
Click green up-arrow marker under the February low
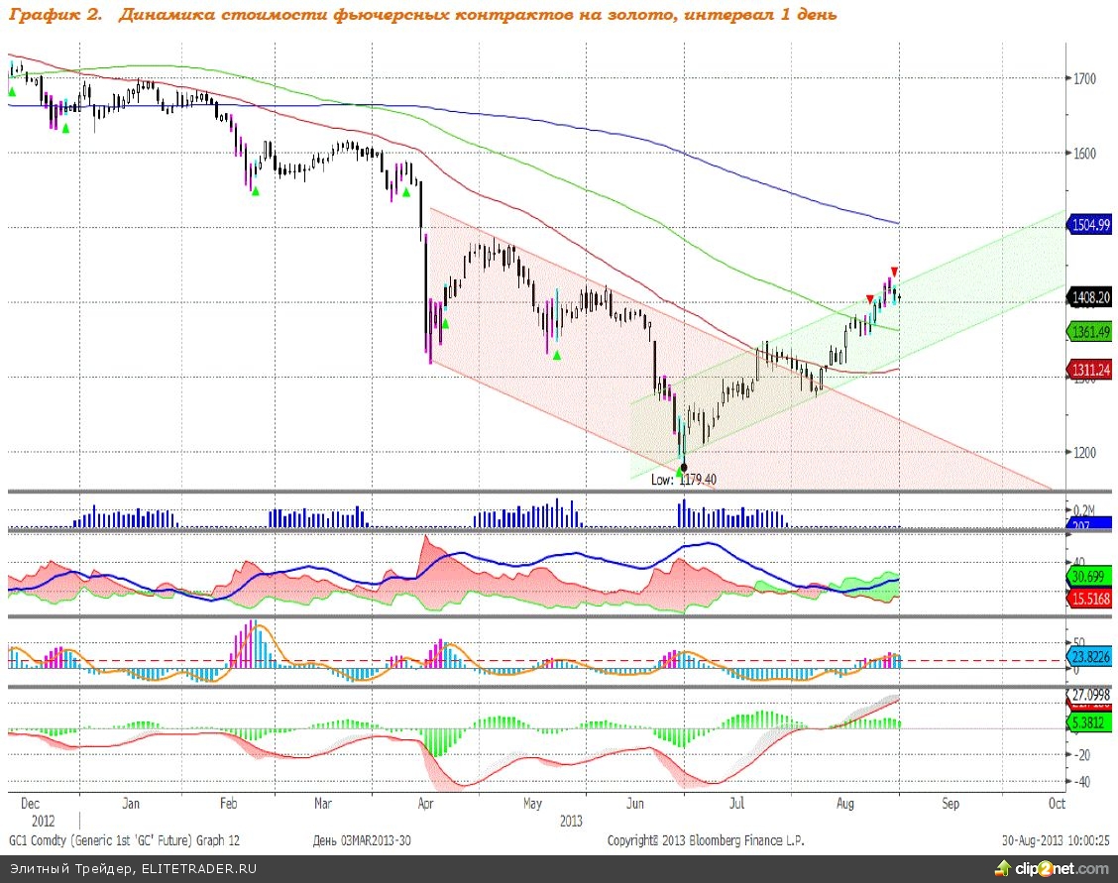tap(255, 191)
